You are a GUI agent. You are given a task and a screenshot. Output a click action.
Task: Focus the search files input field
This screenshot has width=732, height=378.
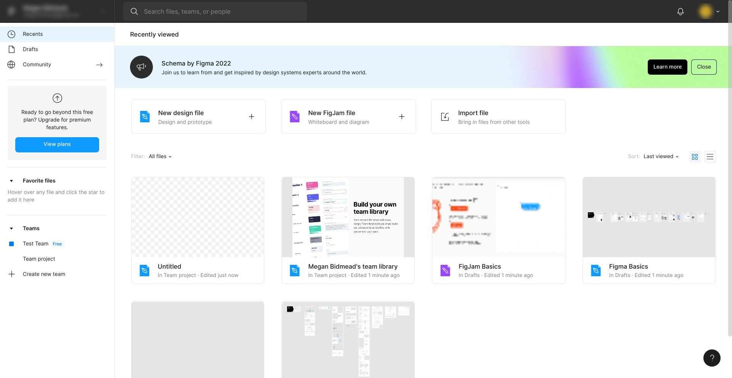pyautogui.click(x=215, y=11)
